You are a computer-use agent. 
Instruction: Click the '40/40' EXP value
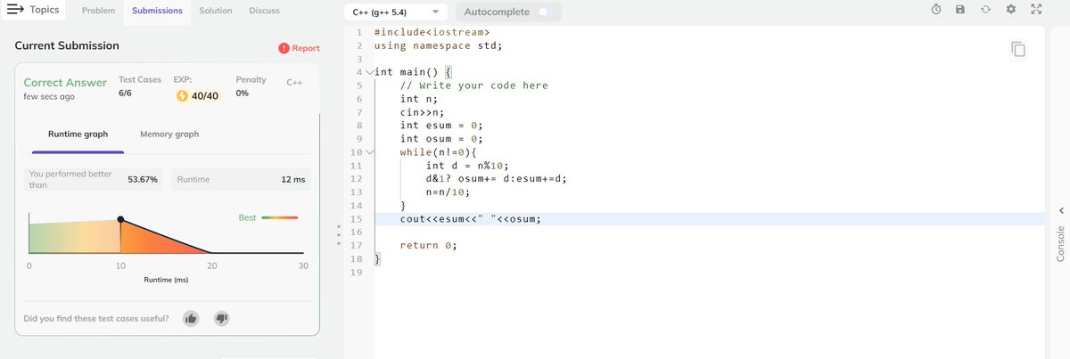pyautogui.click(x=205, y=95)
